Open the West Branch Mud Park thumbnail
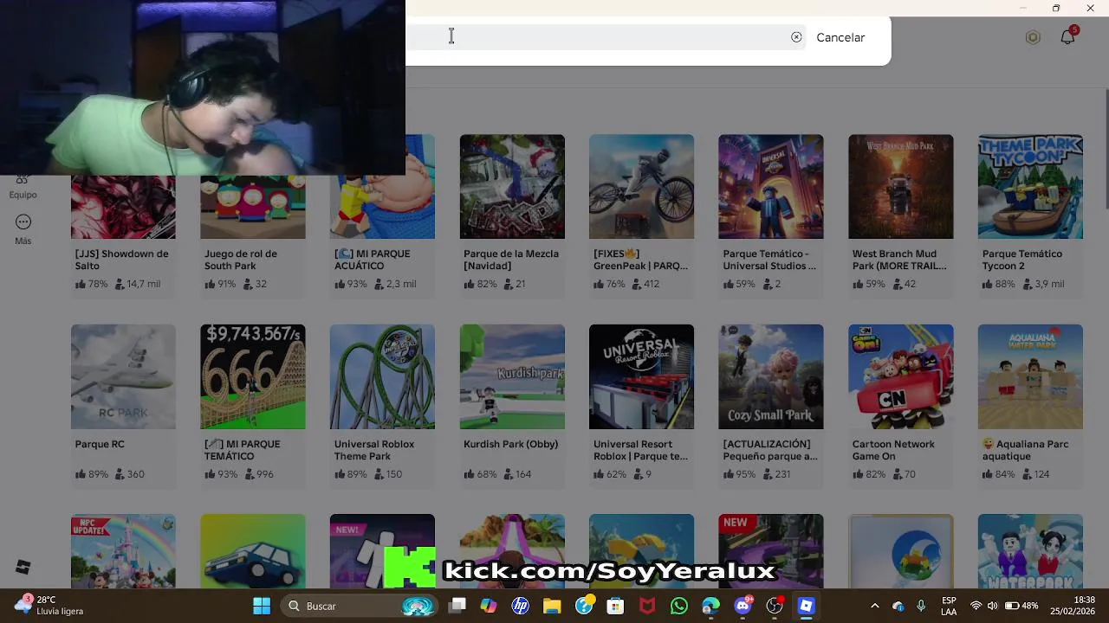 point(901,186)
